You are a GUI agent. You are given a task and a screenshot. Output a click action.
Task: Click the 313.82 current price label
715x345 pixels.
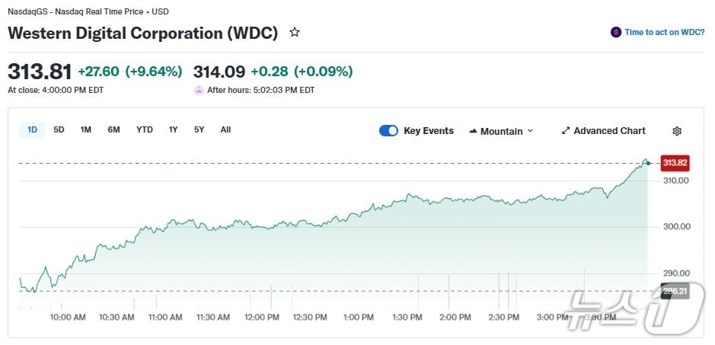pyautogui.click(x=675, y=163)
